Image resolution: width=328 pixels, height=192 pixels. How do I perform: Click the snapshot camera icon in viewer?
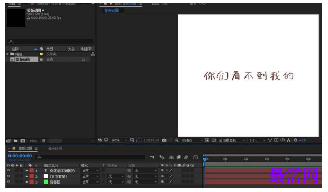[164, 140]
